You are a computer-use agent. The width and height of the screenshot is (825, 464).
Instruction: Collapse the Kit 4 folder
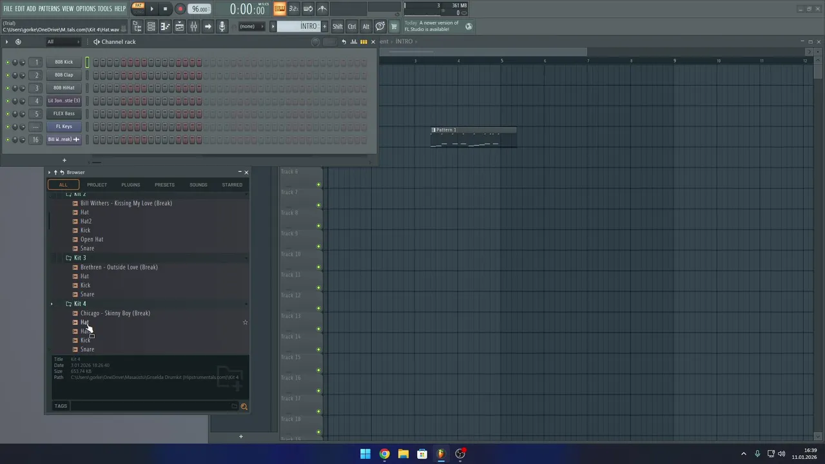coord(80,304)
